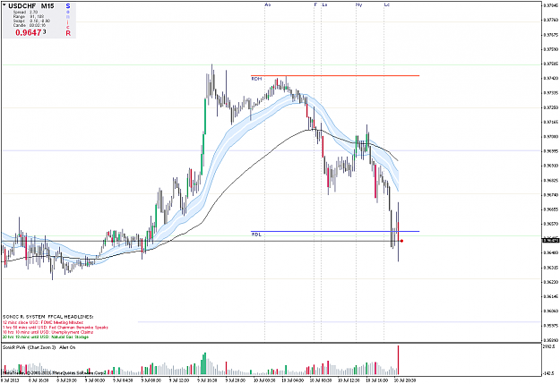The height and width of the screenshot is (384, 560).
Task: Select the blue RDL horizontal line
Action: (x=335, y=231)
